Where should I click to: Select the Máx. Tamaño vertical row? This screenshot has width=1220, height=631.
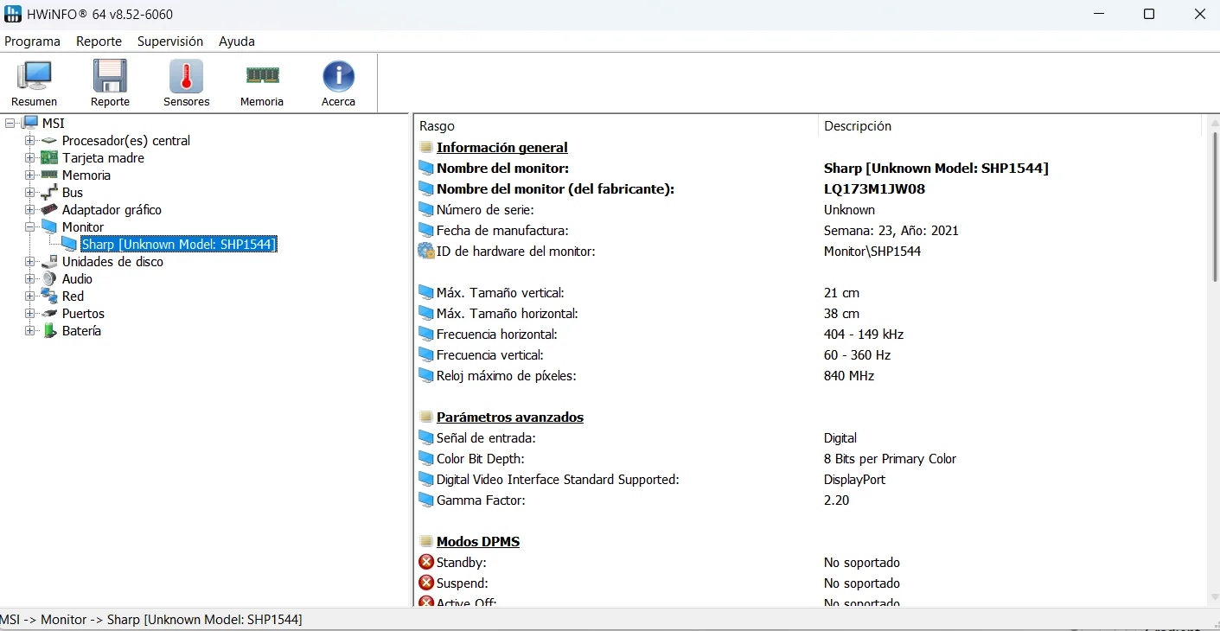tap(809, 292)
